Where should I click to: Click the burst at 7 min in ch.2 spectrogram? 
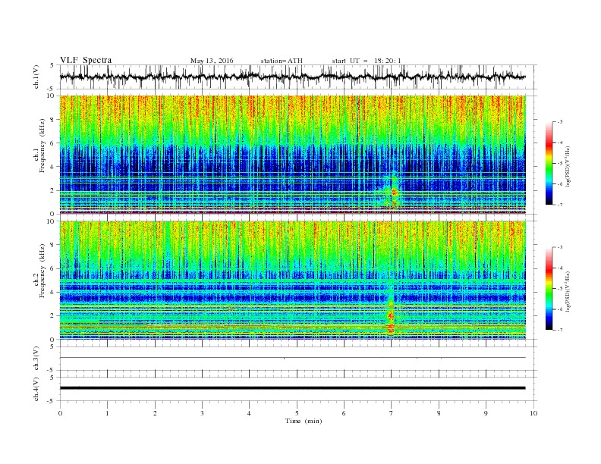click(x=391, y=314)
